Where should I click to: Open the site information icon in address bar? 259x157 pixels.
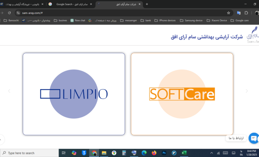click(18, 13)
